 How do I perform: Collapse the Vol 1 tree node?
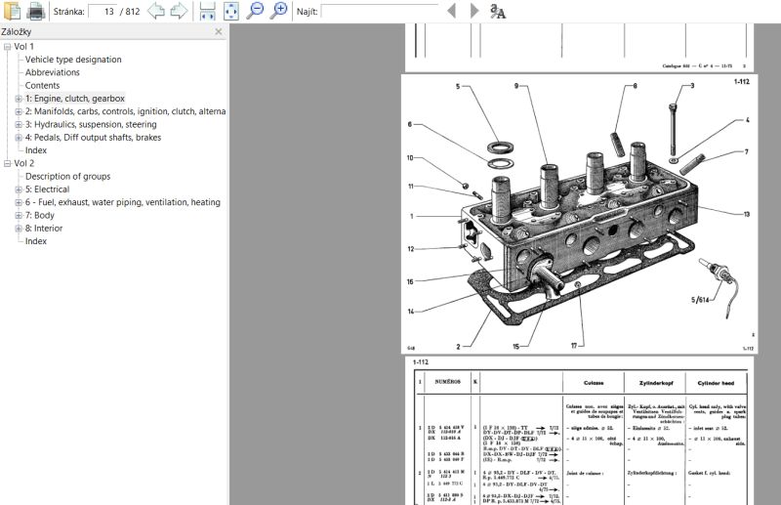pos(8,47)
